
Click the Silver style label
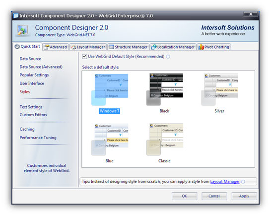pos(219,111)
